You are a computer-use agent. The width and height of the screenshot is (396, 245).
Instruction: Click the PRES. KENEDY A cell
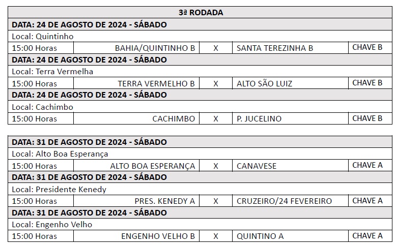[136, 201]
